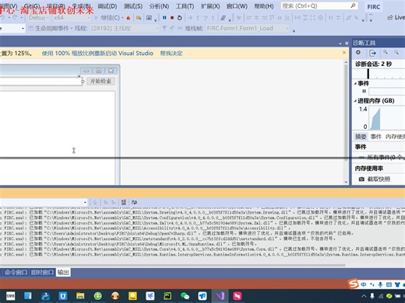Switch to the 事件 tab in diagnostics

coord(376,136)
